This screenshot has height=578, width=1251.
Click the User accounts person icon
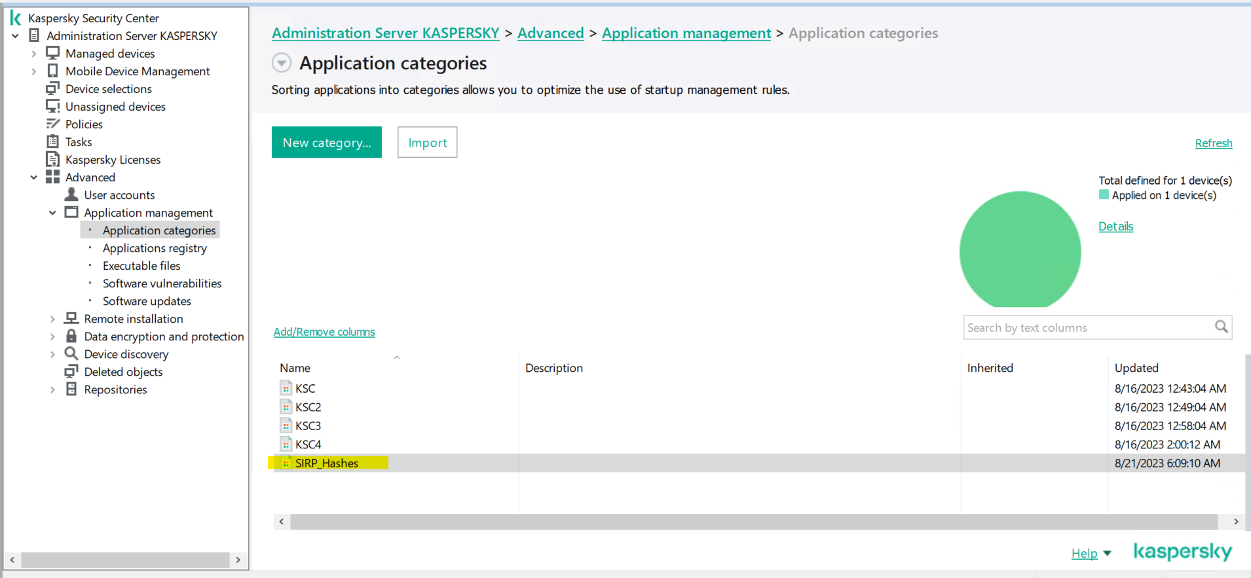tap(72, 194)
